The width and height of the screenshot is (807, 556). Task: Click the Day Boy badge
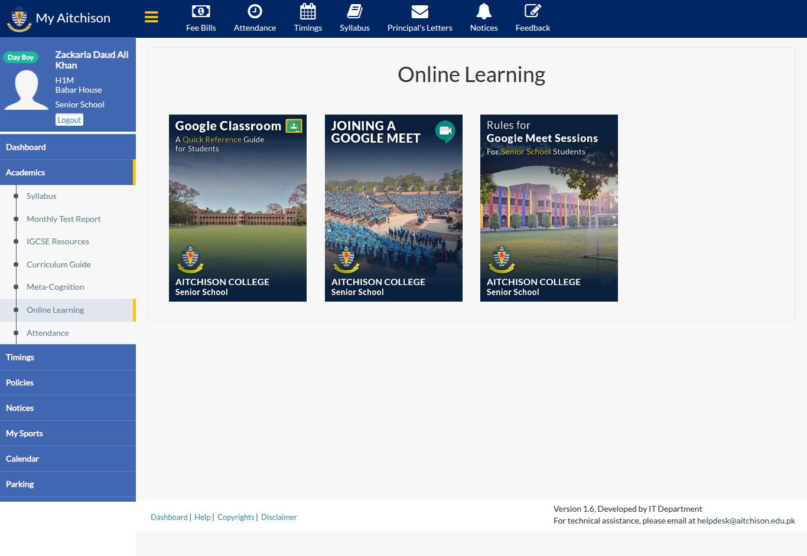coord(21,57)
